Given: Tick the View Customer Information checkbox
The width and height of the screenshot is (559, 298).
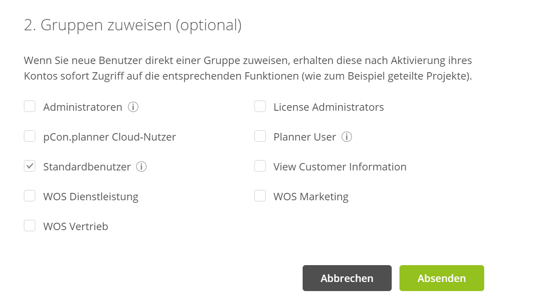Looking at the screenshot, I should point(260,166).
